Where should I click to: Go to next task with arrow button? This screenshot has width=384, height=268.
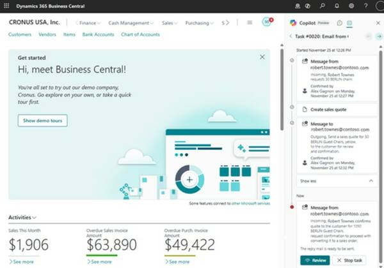pos(378,36)
